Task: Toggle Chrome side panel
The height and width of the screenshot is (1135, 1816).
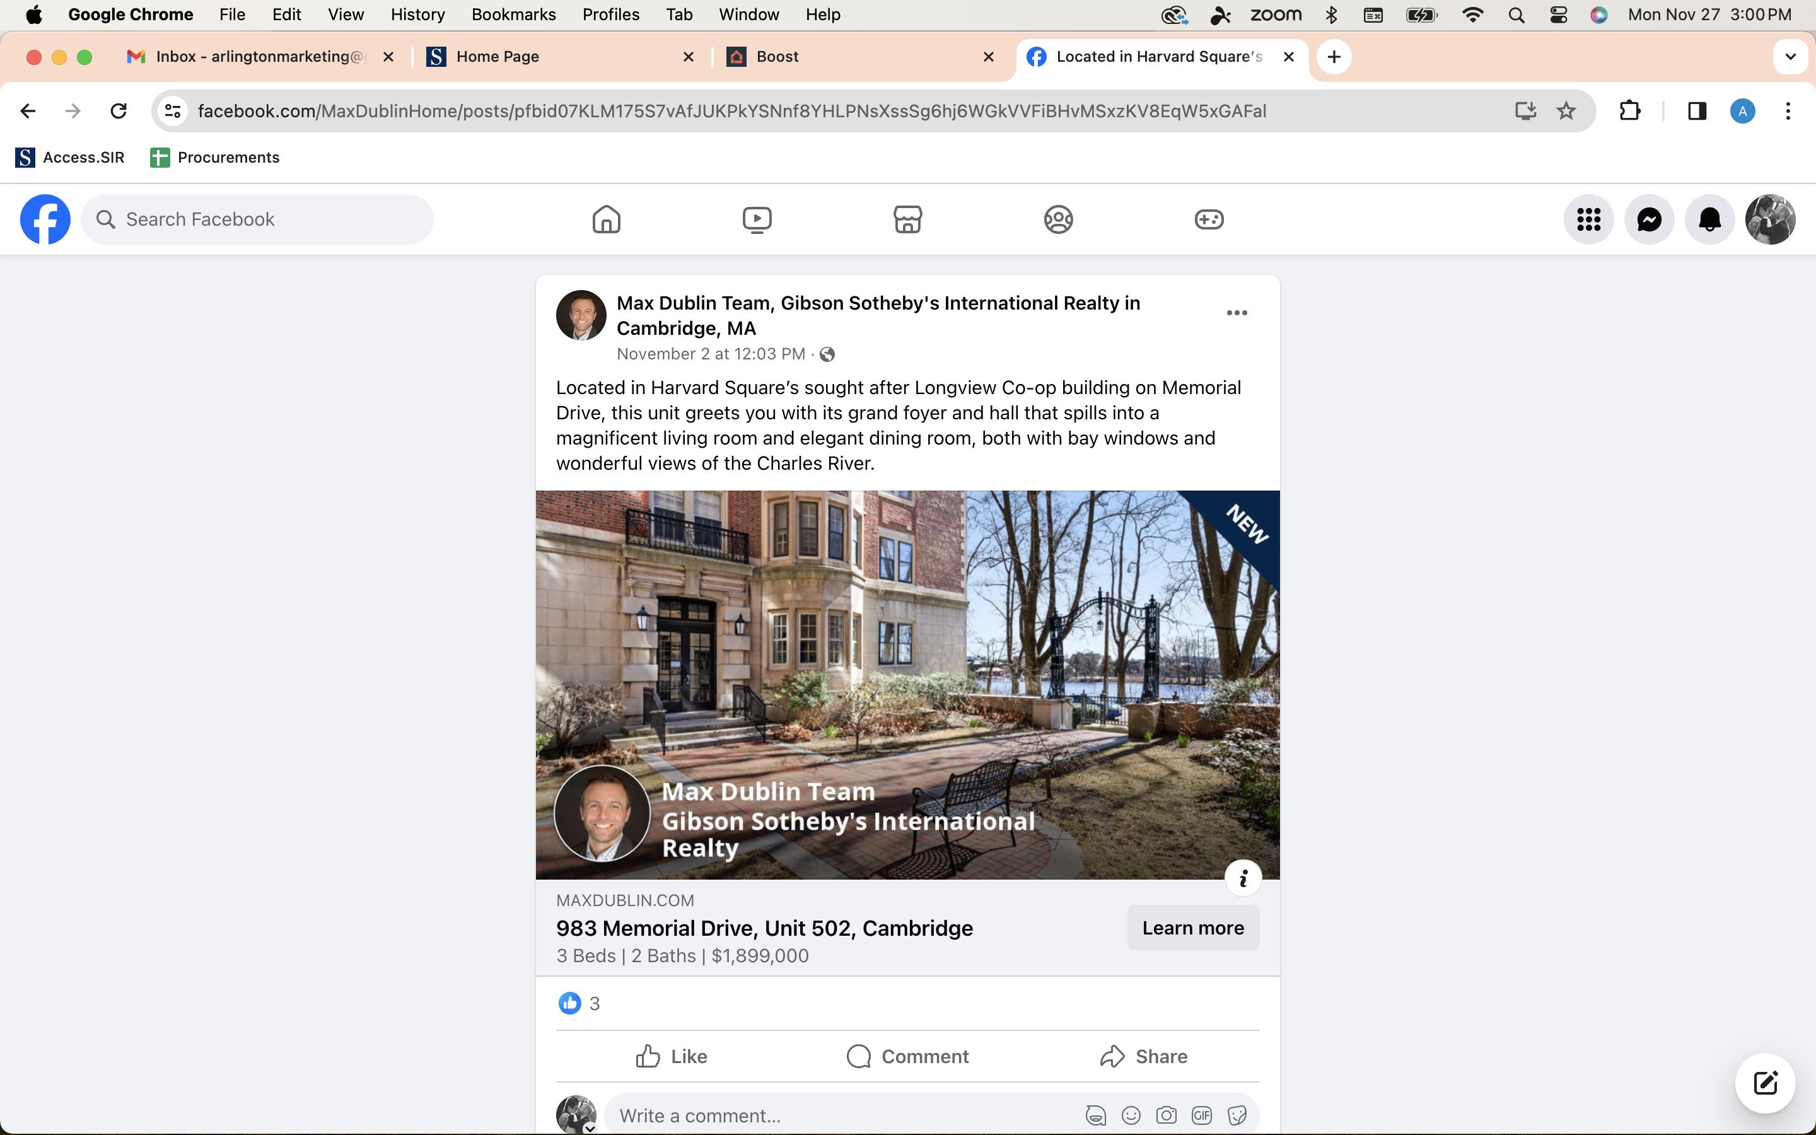Action: click(x=1697, y=111)
